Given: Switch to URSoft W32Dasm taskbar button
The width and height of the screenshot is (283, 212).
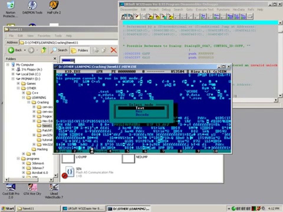Looking at the screenshot, I should click(83, 208).
